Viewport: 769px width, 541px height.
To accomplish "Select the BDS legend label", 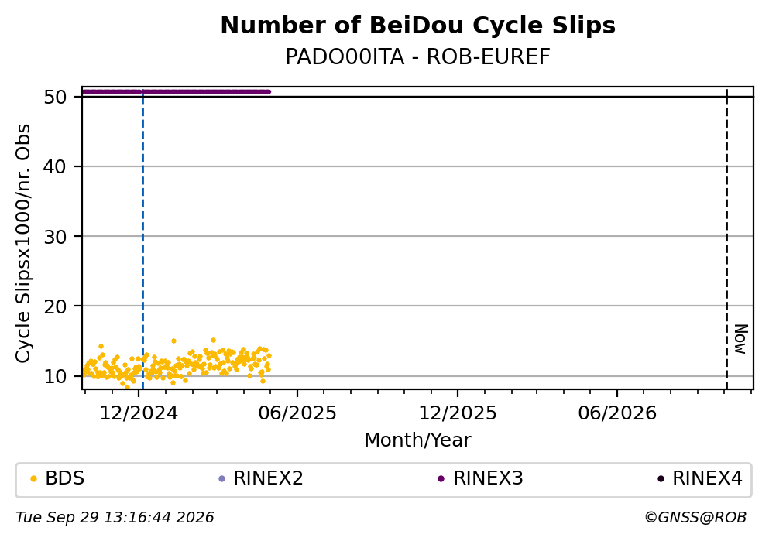I will pyautogui.click(x=65, y=478).
